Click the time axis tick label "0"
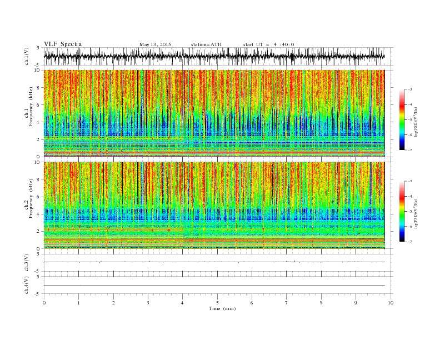440x340 pixels. click(x=44, y=303)
